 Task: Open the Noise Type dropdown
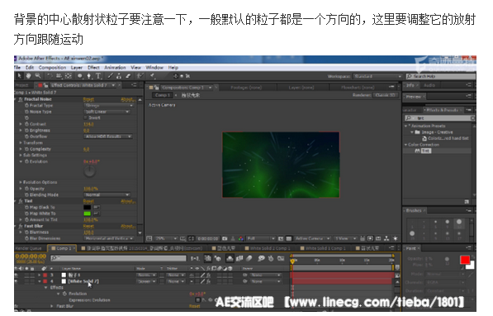[x=107, y=112]
